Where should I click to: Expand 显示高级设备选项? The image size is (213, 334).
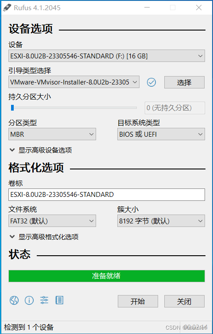click(40, 150)
